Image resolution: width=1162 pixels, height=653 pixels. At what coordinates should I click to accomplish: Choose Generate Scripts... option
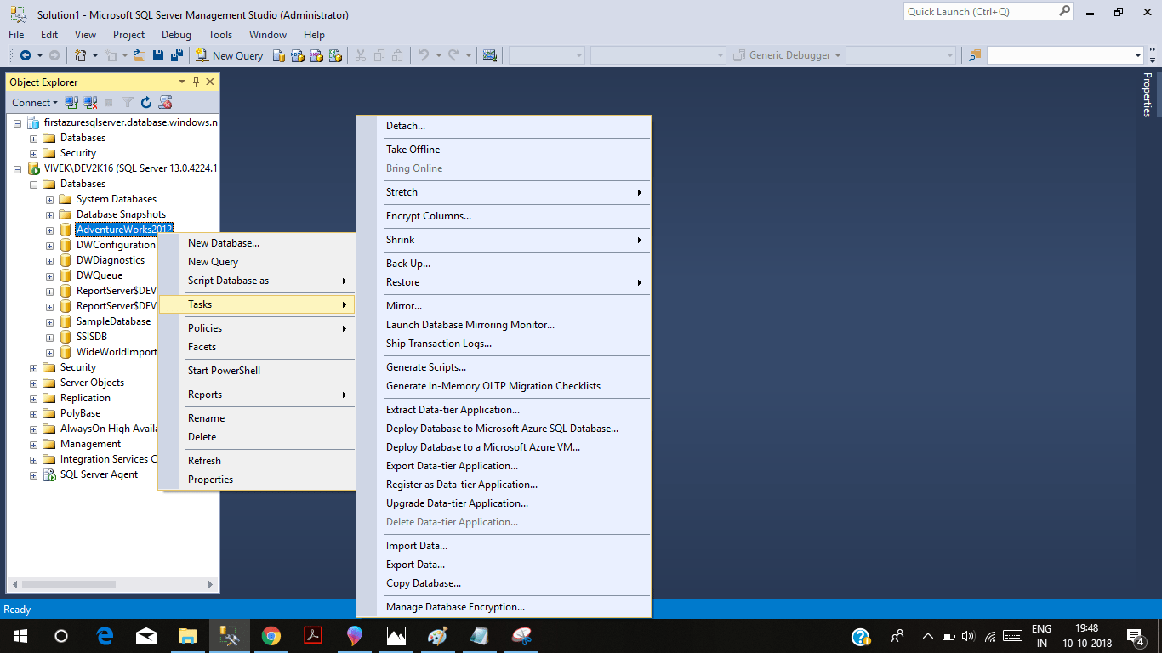[x=504, y=367]
